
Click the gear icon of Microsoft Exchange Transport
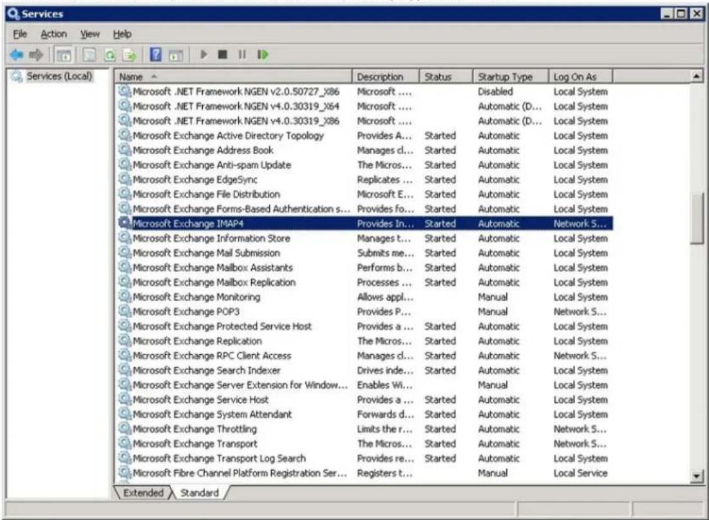point(124,444)
